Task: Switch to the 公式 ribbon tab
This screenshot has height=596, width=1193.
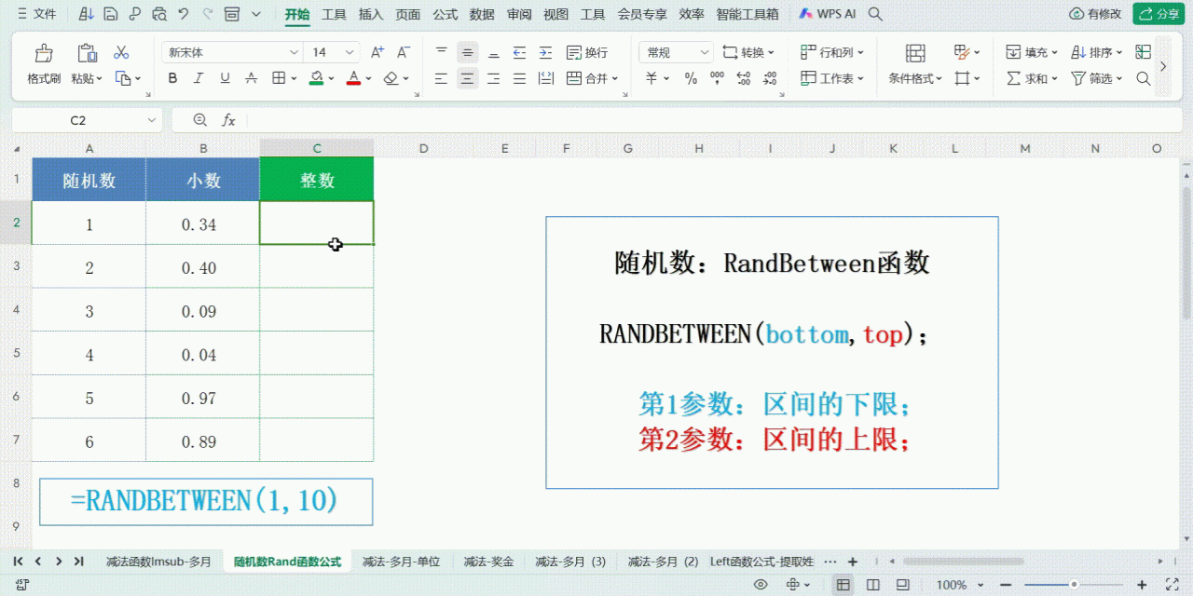Action: pos(446,14)
